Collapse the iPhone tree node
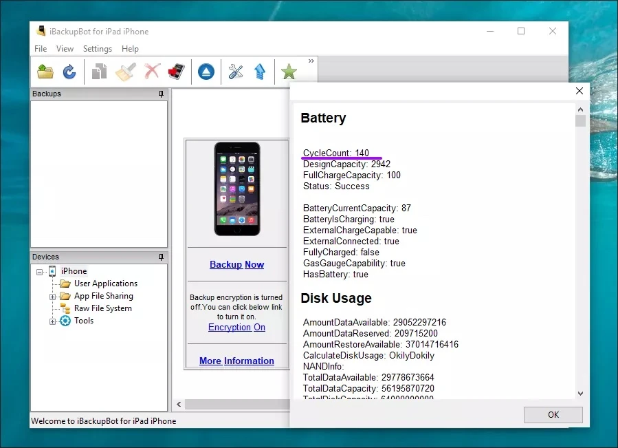The width and height of the screenshot is (618, 448). 40,272
